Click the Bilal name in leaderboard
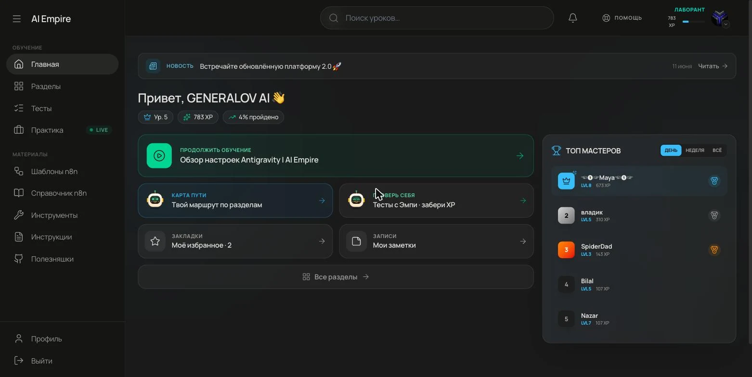This screenshot has width=752, height=377. click(587, 281)
